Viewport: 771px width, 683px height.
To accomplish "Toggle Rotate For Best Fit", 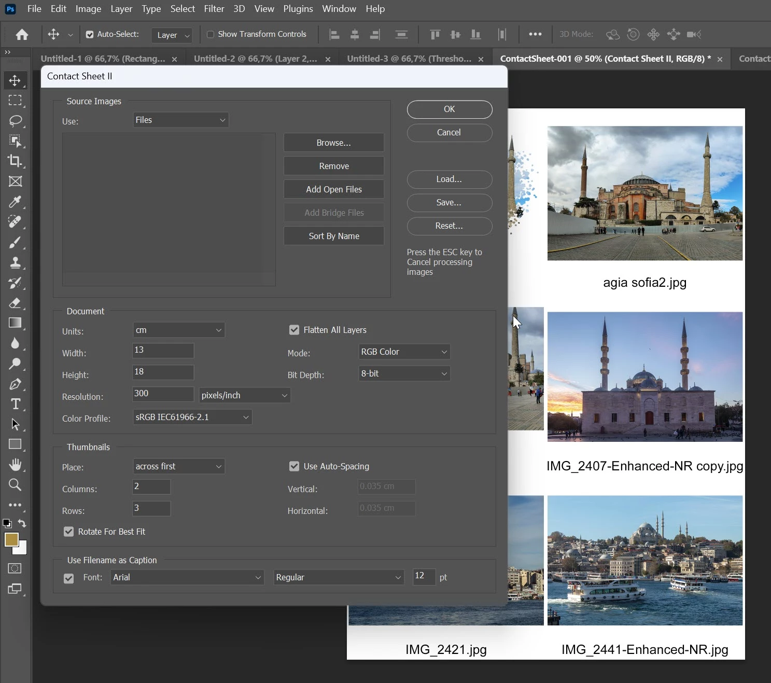I will pos(68,532).
